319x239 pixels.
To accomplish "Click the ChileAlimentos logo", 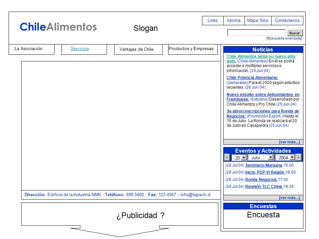I will tap(58, 27).
